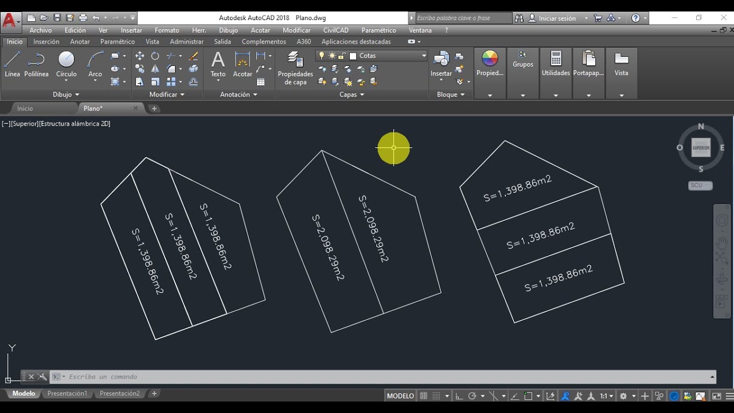Open the Cotas layer dropdown
734x413 pixels.
424,56
